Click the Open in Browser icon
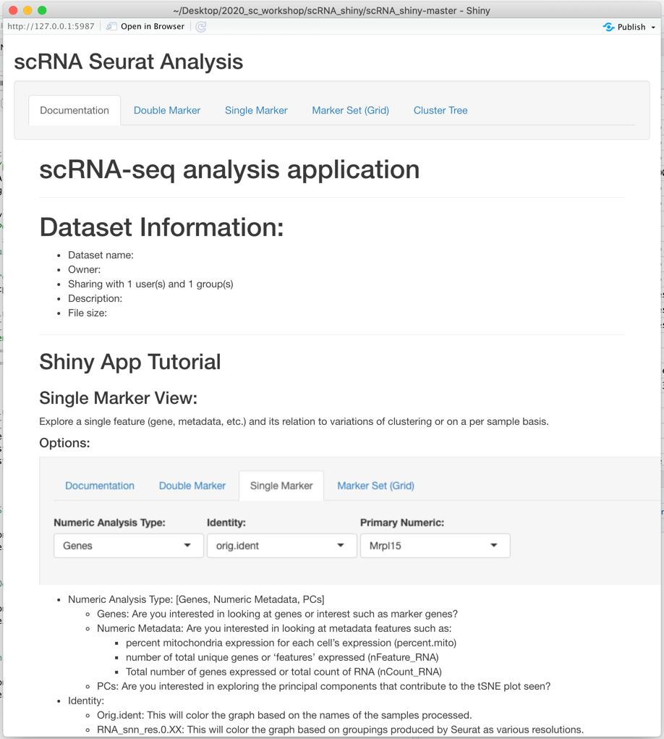 coord(111,27)
